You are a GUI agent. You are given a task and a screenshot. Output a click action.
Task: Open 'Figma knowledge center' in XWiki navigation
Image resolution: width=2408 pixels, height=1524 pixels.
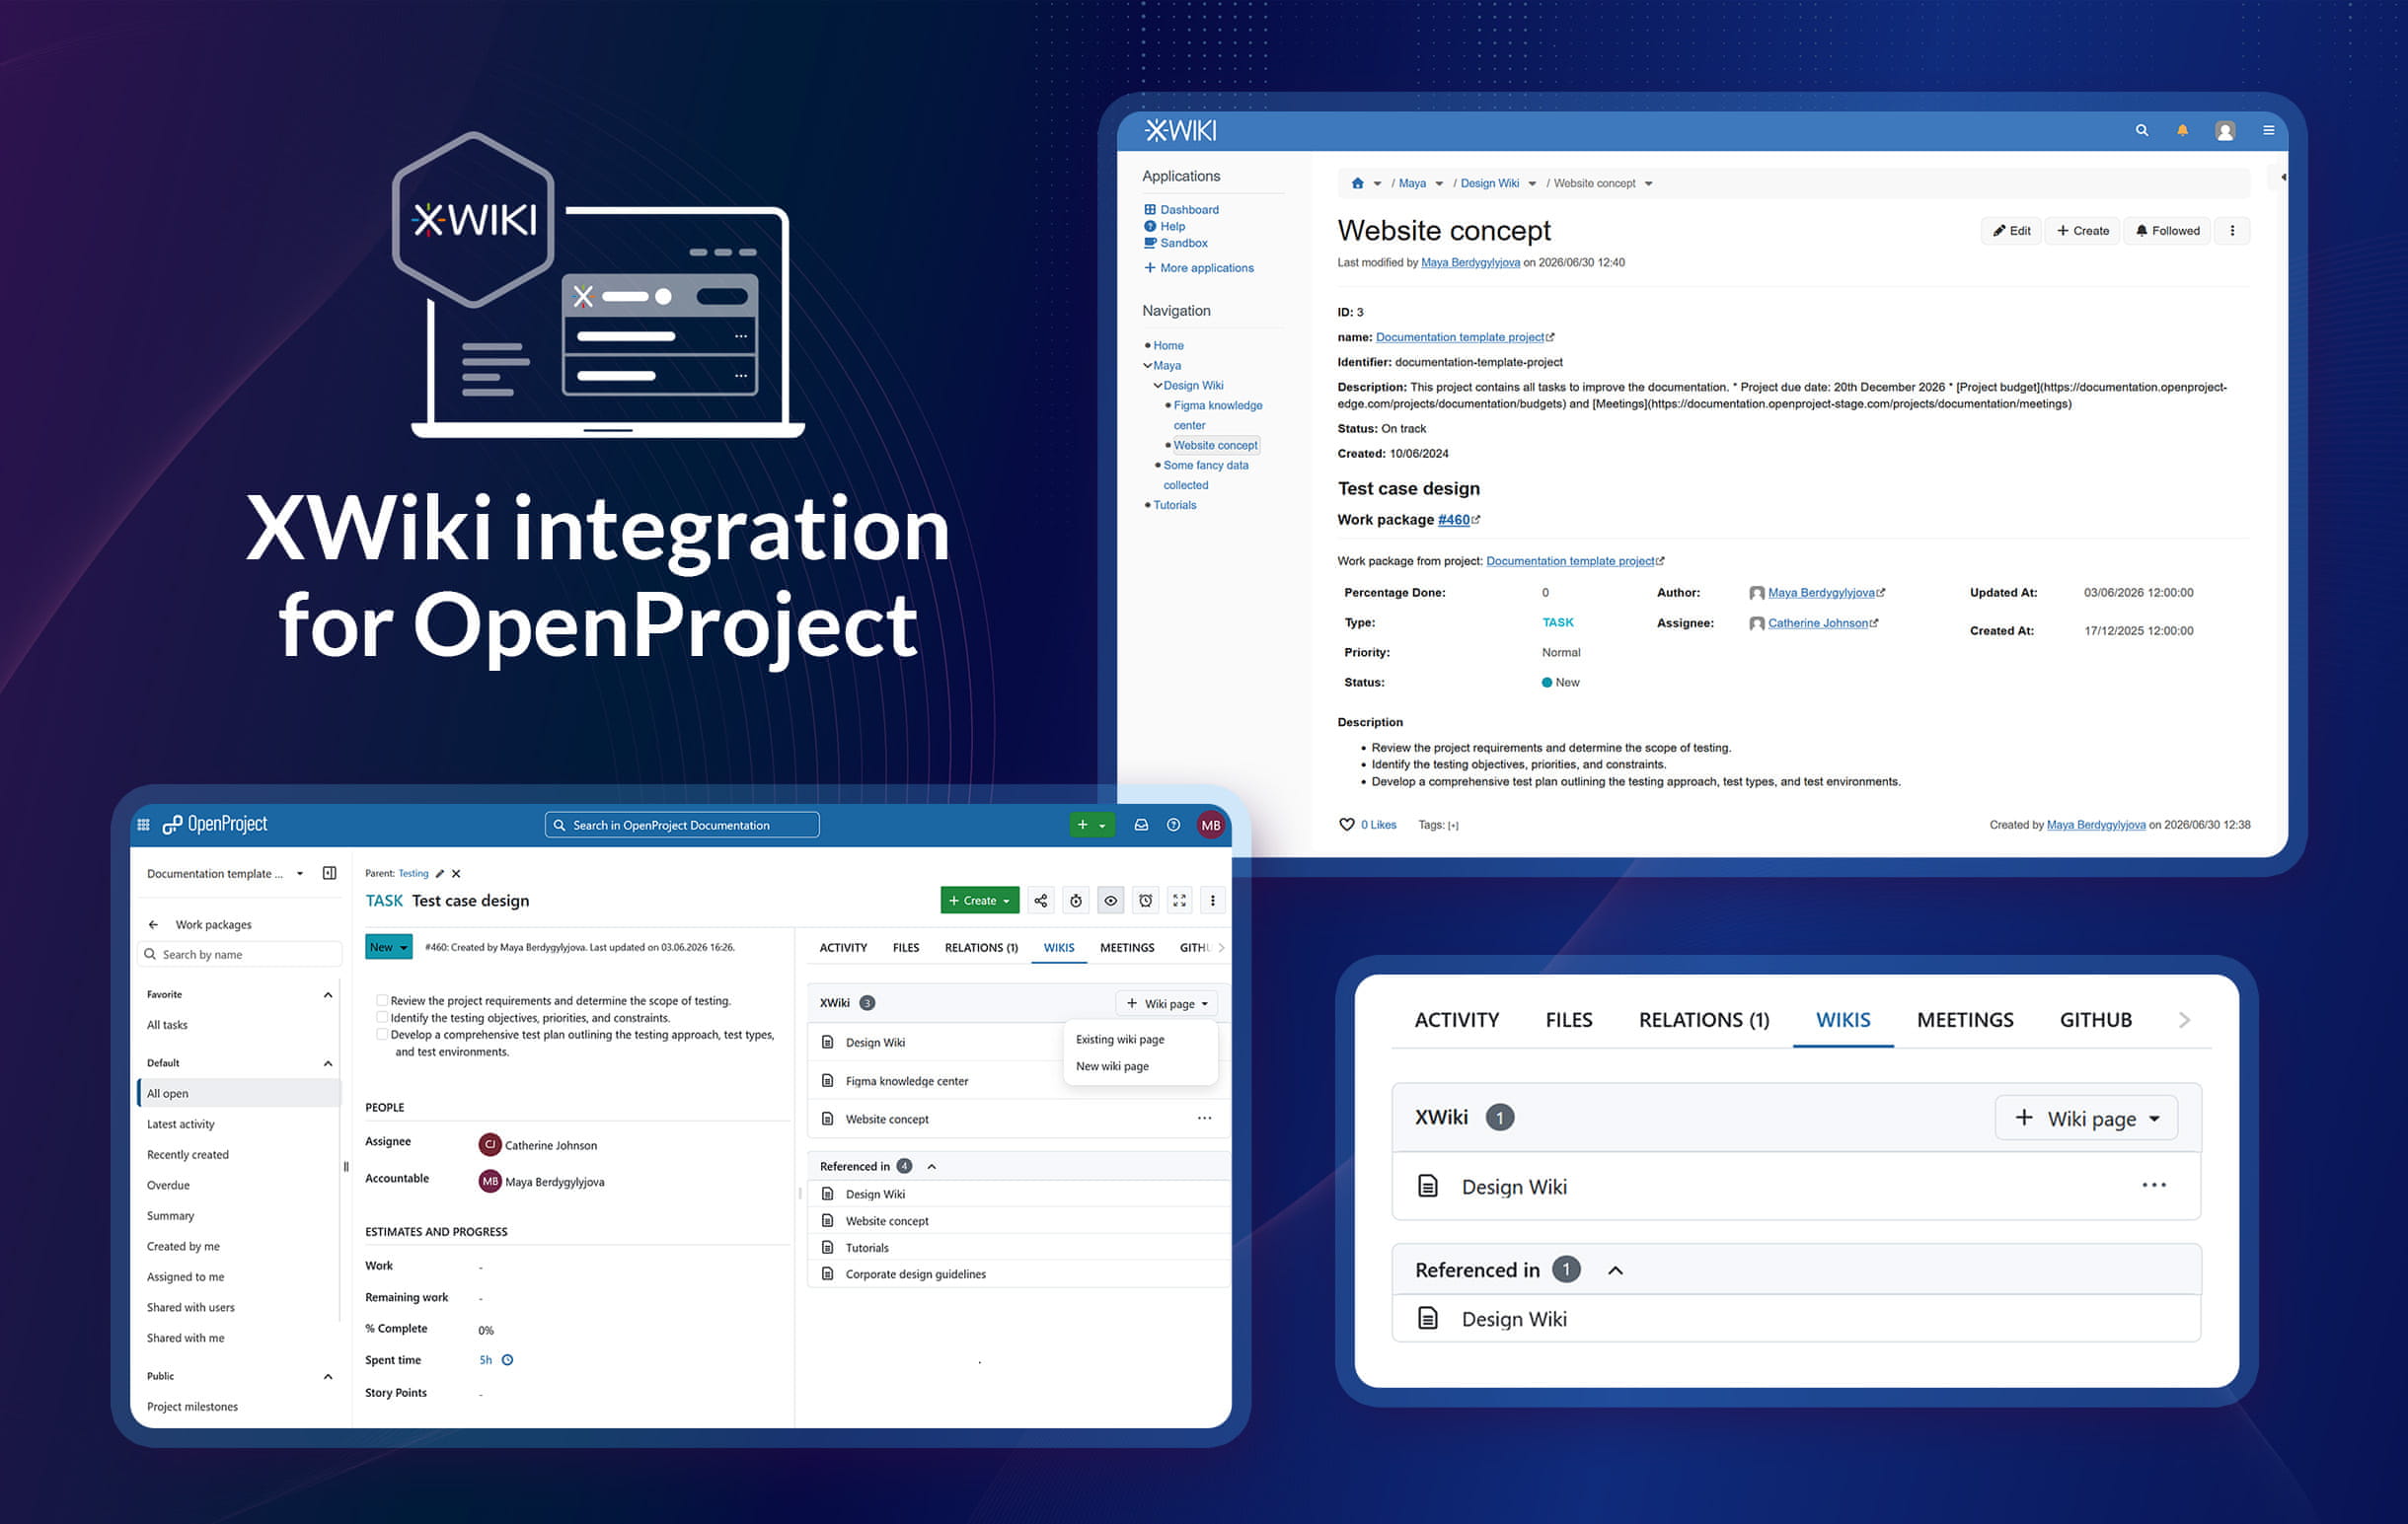click(1218, 415)
